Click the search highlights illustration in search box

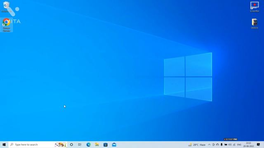click(60, 144)
